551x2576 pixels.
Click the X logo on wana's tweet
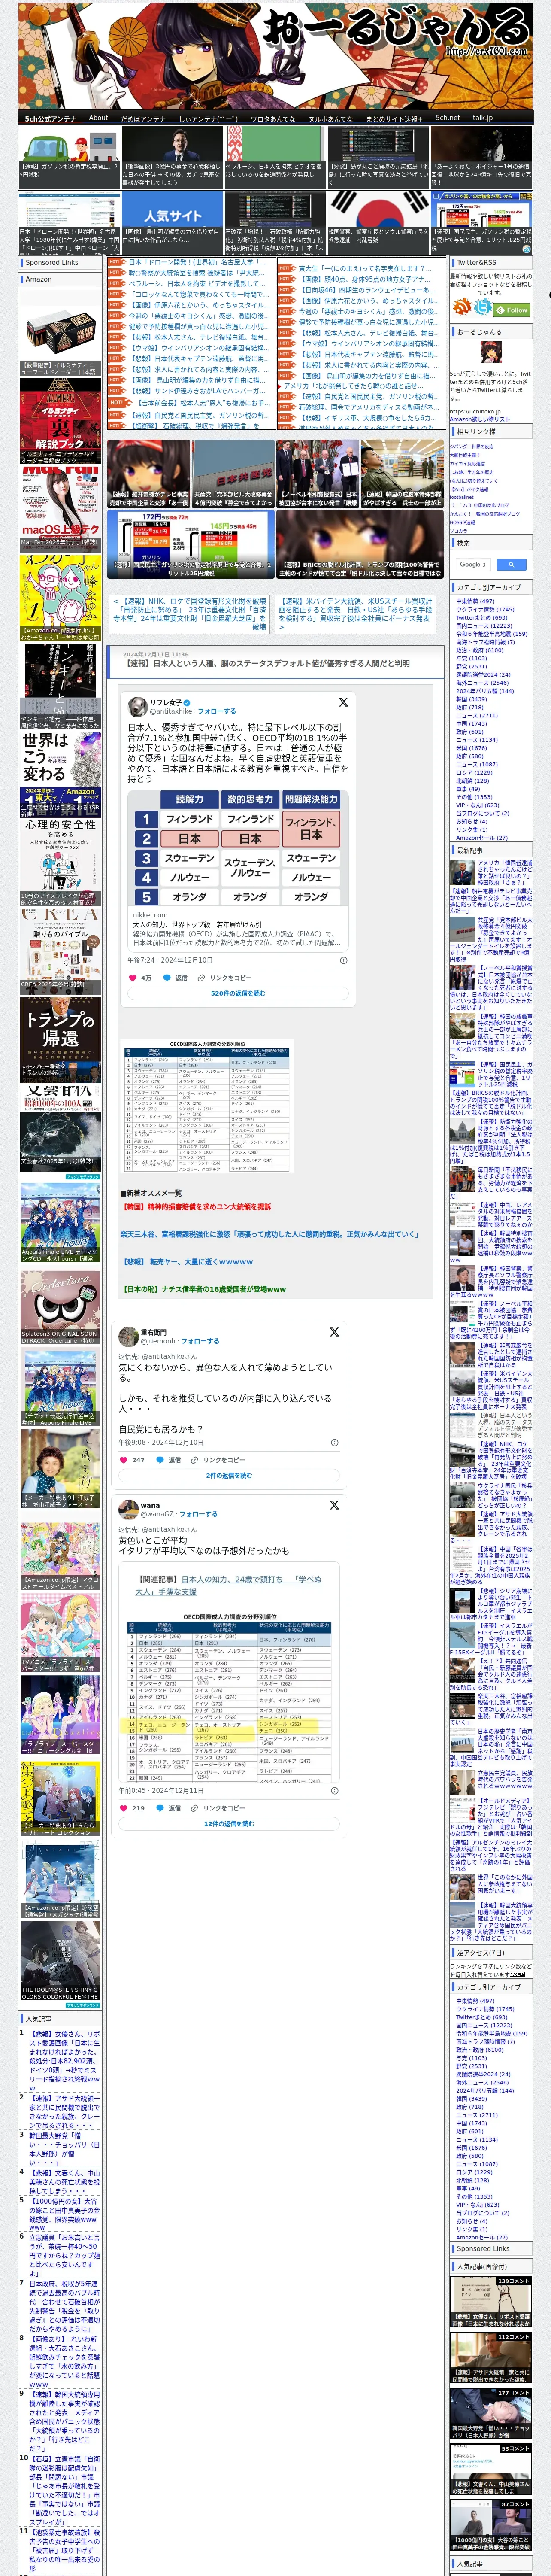334,1505
